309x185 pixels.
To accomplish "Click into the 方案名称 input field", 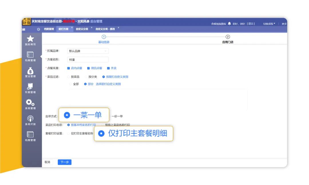I will coord(88,59).
